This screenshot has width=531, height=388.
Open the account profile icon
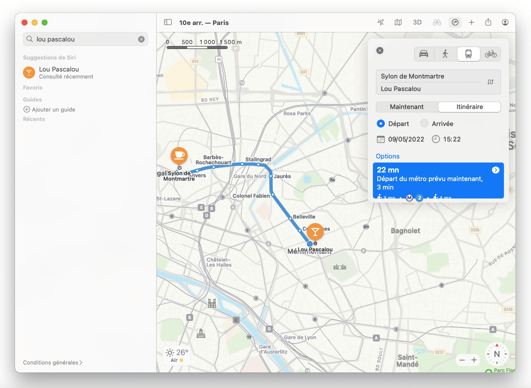point(505,22)
